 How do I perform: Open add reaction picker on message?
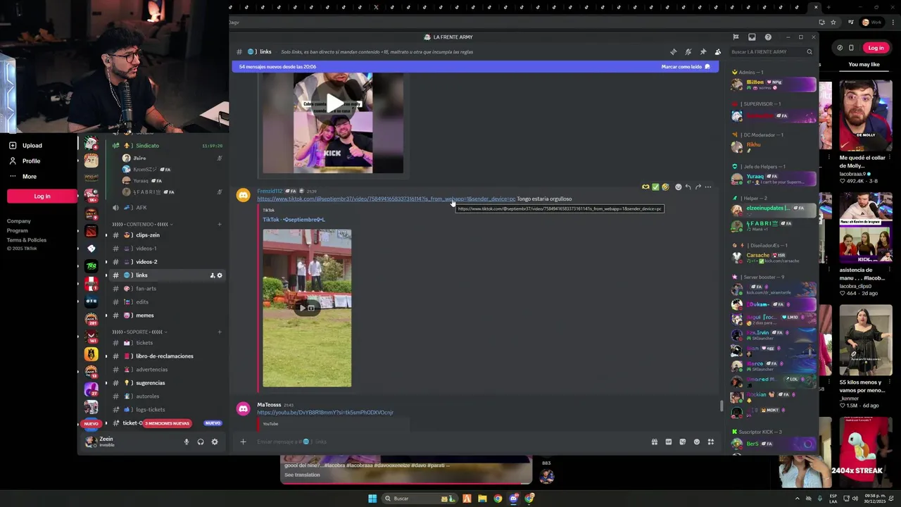point(678,187)
